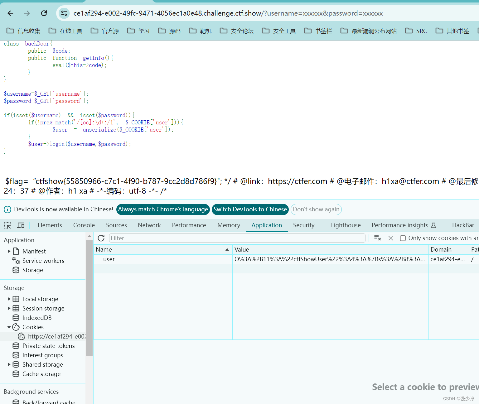Open the 安全论坛 bookmark folder
Screen dimensions: 479x404
pos(237,31)
